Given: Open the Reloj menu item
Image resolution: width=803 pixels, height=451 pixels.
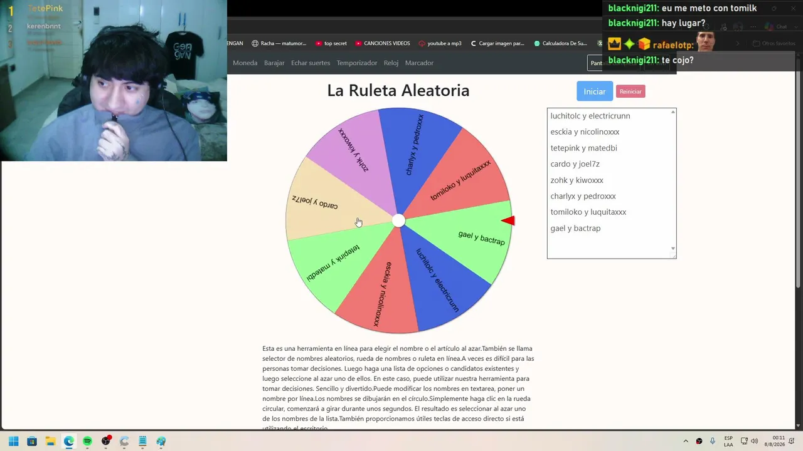Looking at the screenshot, I should coord(391,63).
